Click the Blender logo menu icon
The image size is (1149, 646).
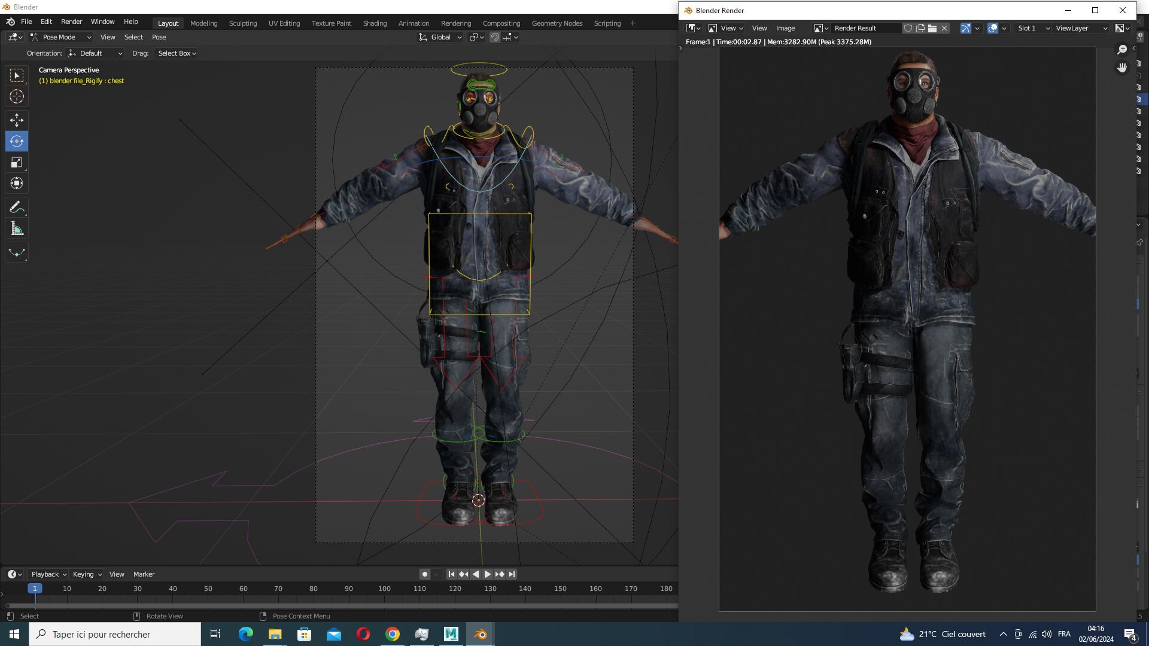[10, 22]
